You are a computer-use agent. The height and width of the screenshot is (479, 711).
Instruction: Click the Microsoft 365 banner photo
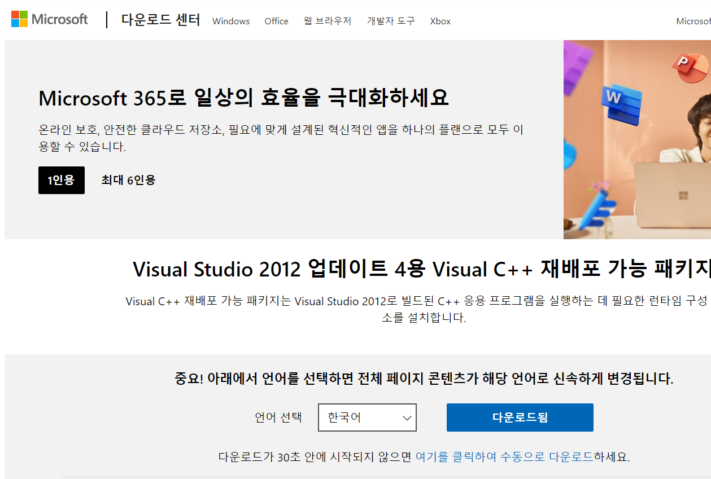637,139
